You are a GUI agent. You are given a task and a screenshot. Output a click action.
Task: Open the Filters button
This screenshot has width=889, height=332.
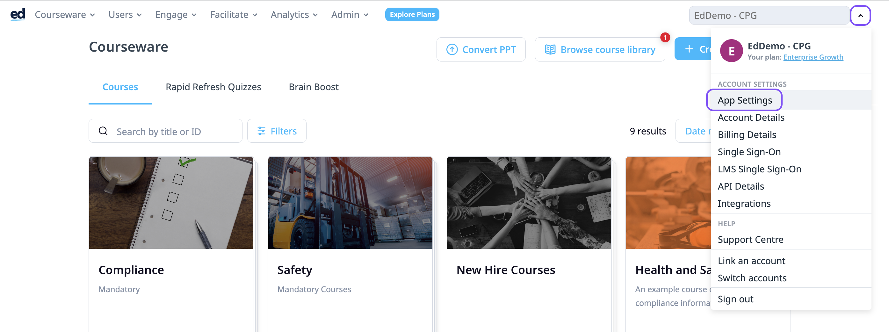click(277, 131)
